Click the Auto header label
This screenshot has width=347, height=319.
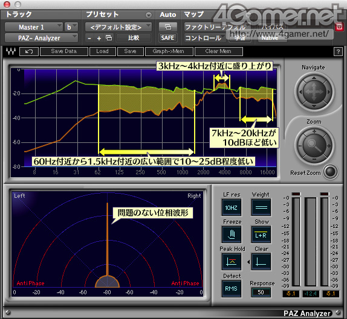(x=168, y=14)
